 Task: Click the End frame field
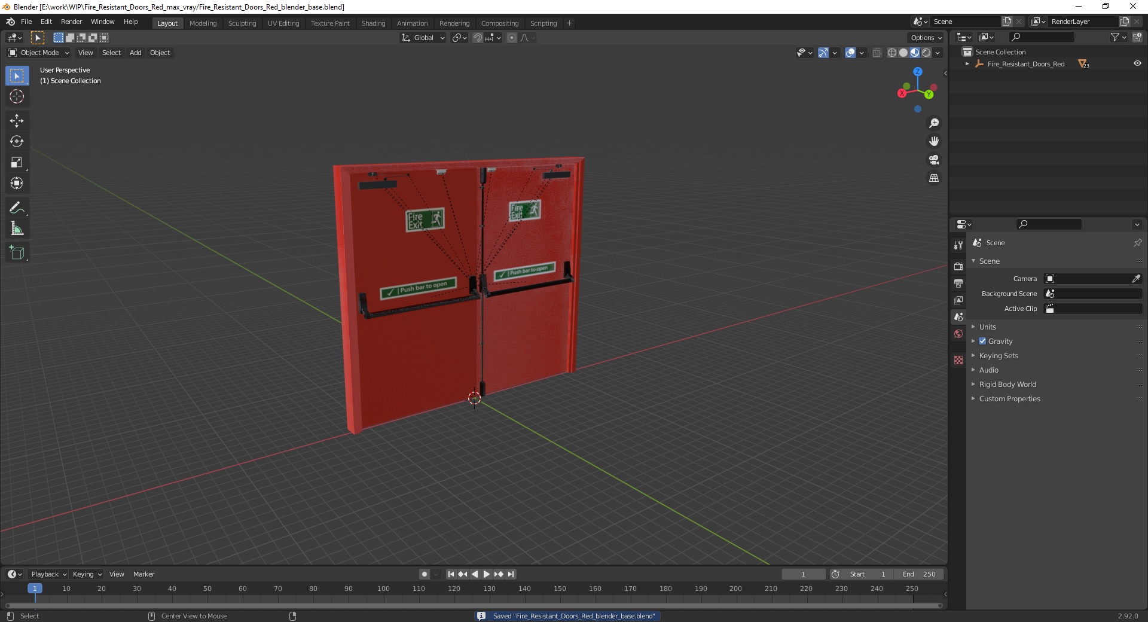[919, 574]
